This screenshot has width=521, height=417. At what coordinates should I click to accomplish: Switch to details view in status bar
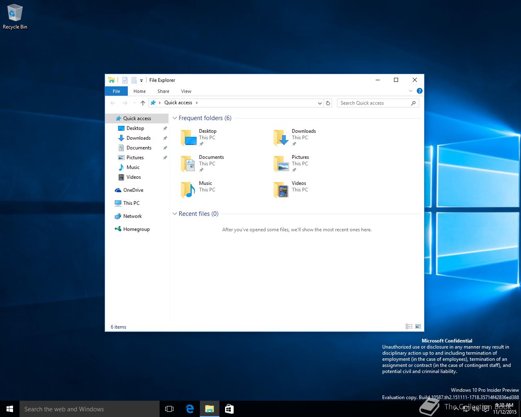(409, 327)
